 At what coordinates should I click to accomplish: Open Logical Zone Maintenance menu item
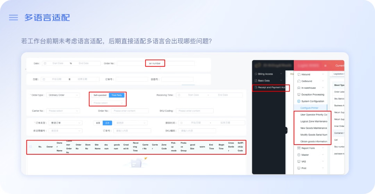[x=314, y=121]
